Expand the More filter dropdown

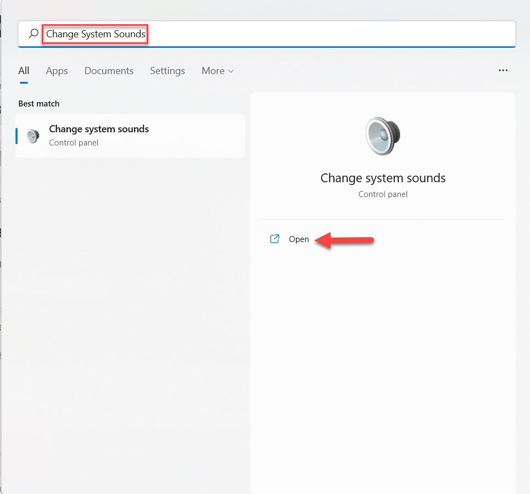pyautogui.click(x=217, y=70)
